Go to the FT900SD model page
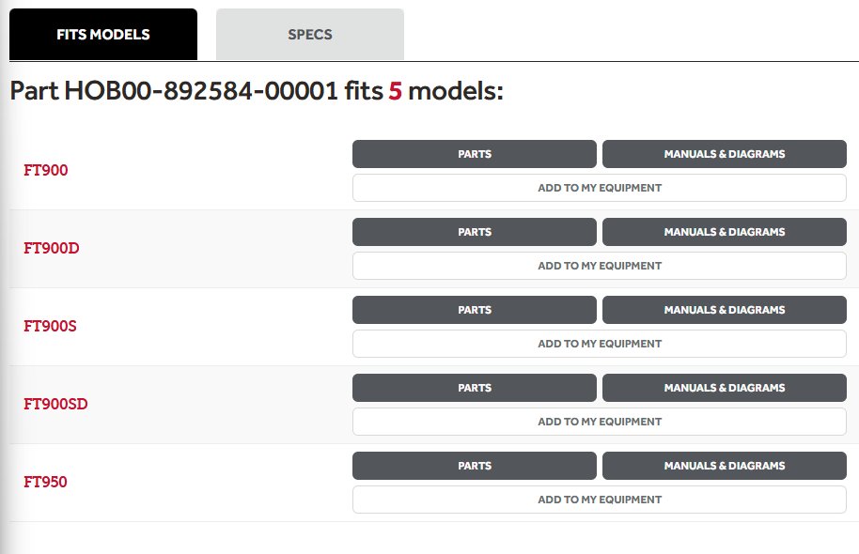The image size is (859, 554). 55,405
